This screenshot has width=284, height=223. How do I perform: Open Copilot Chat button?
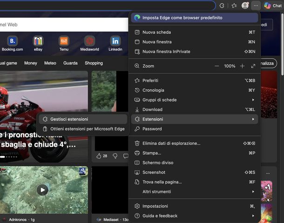coord(273,6)
